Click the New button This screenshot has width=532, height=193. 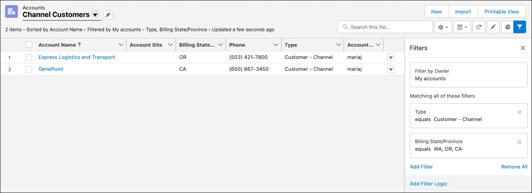pos(436,11)
